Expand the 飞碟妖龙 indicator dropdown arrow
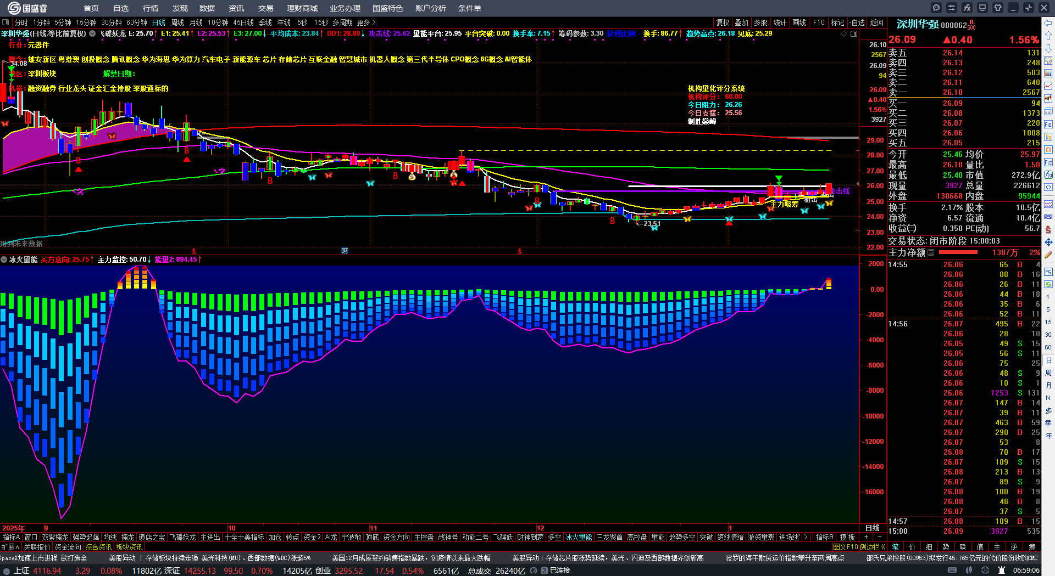 [93, 33]
